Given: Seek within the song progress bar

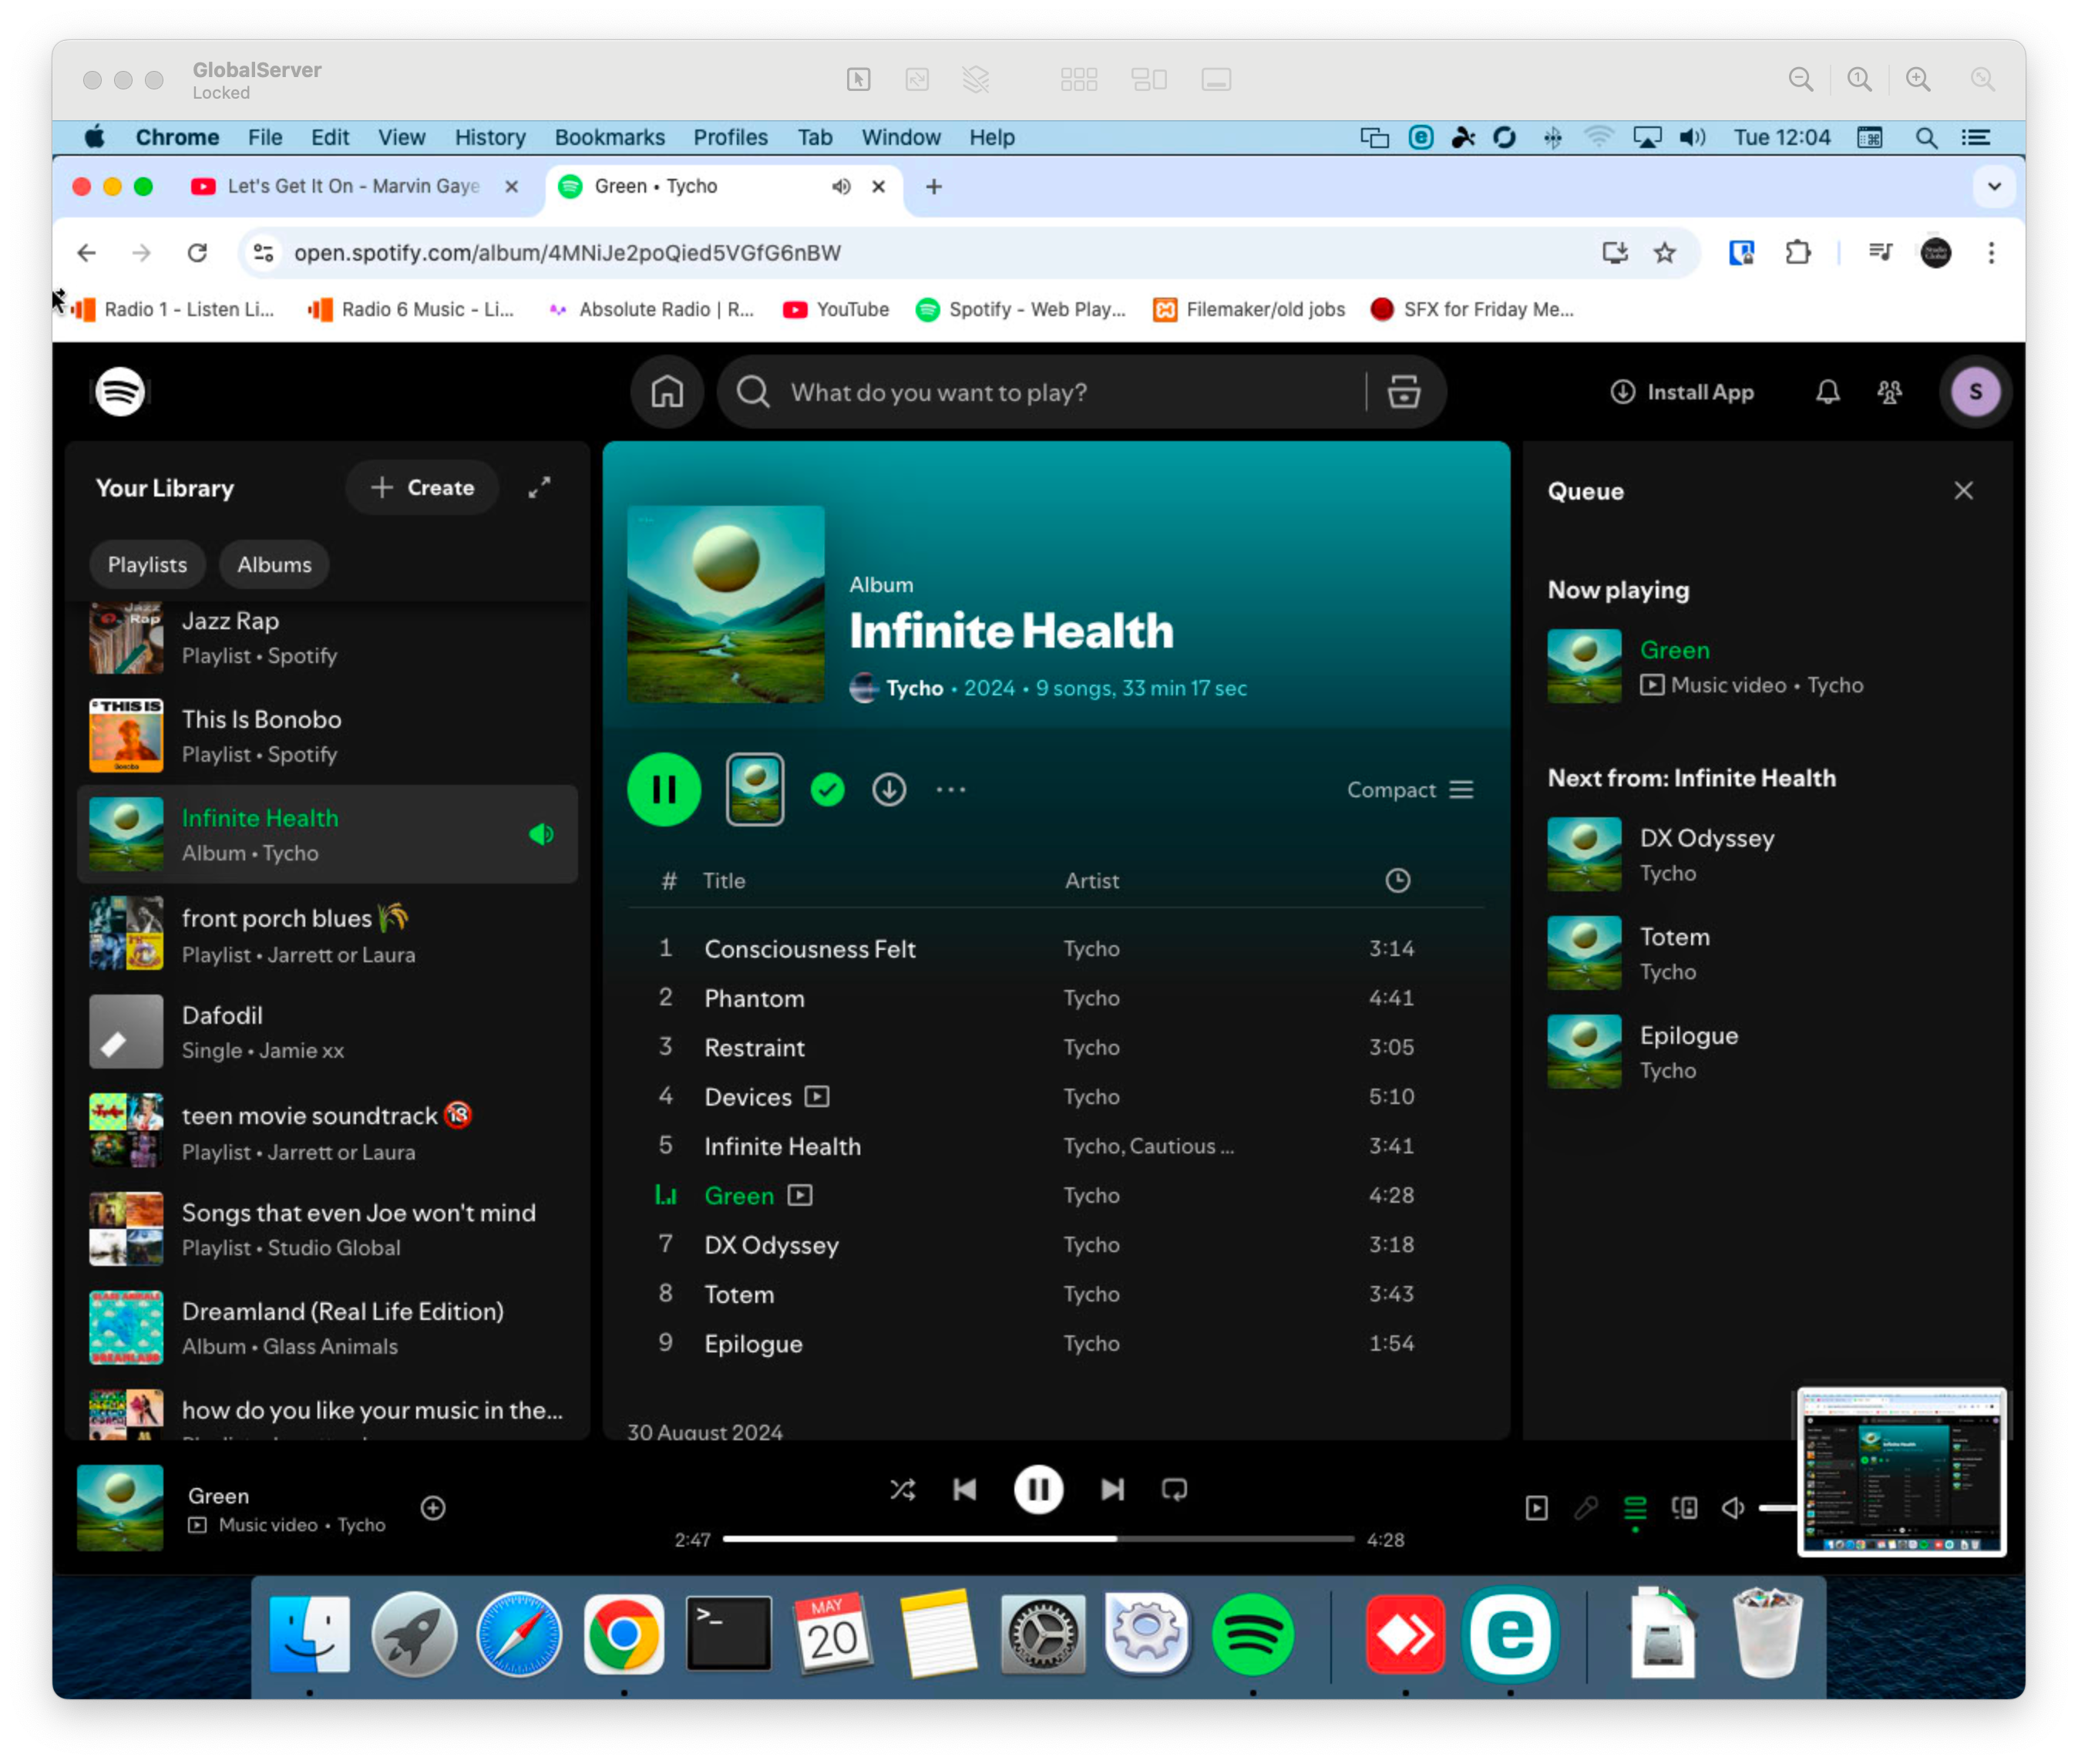Looking at the screenshot, I should (x=1037, y=1540).
